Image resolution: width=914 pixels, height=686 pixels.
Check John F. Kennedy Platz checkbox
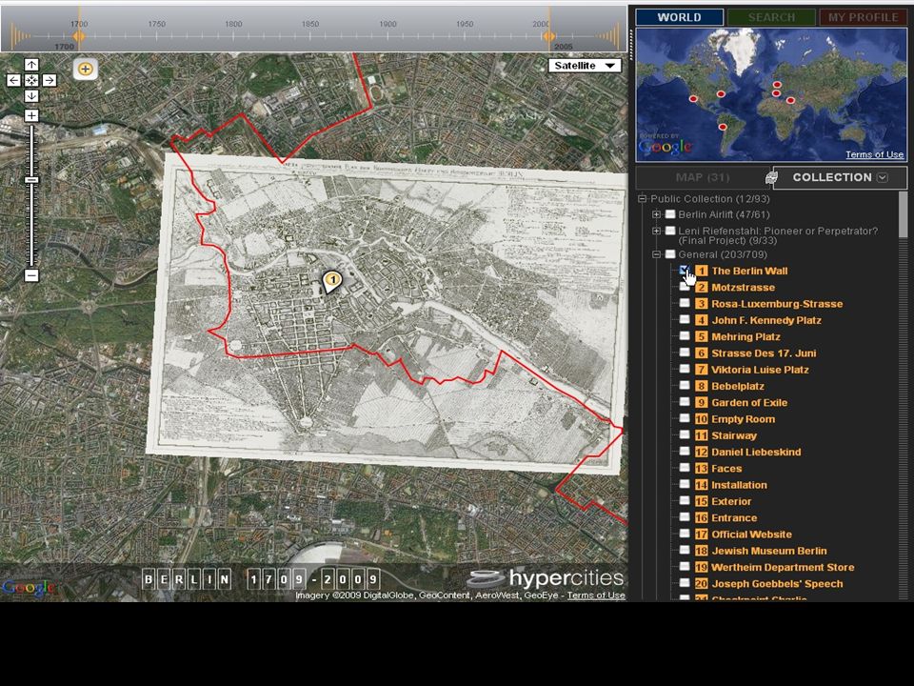pyautogui.click(x=685, y=320)
